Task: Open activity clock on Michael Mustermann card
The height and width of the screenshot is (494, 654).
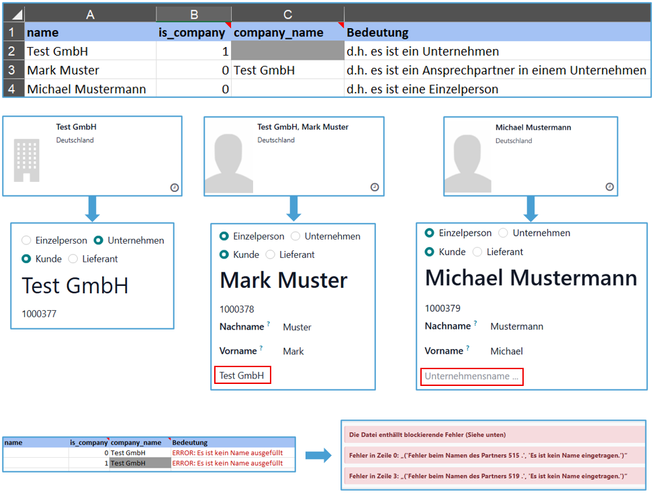Action: (610, 187)
